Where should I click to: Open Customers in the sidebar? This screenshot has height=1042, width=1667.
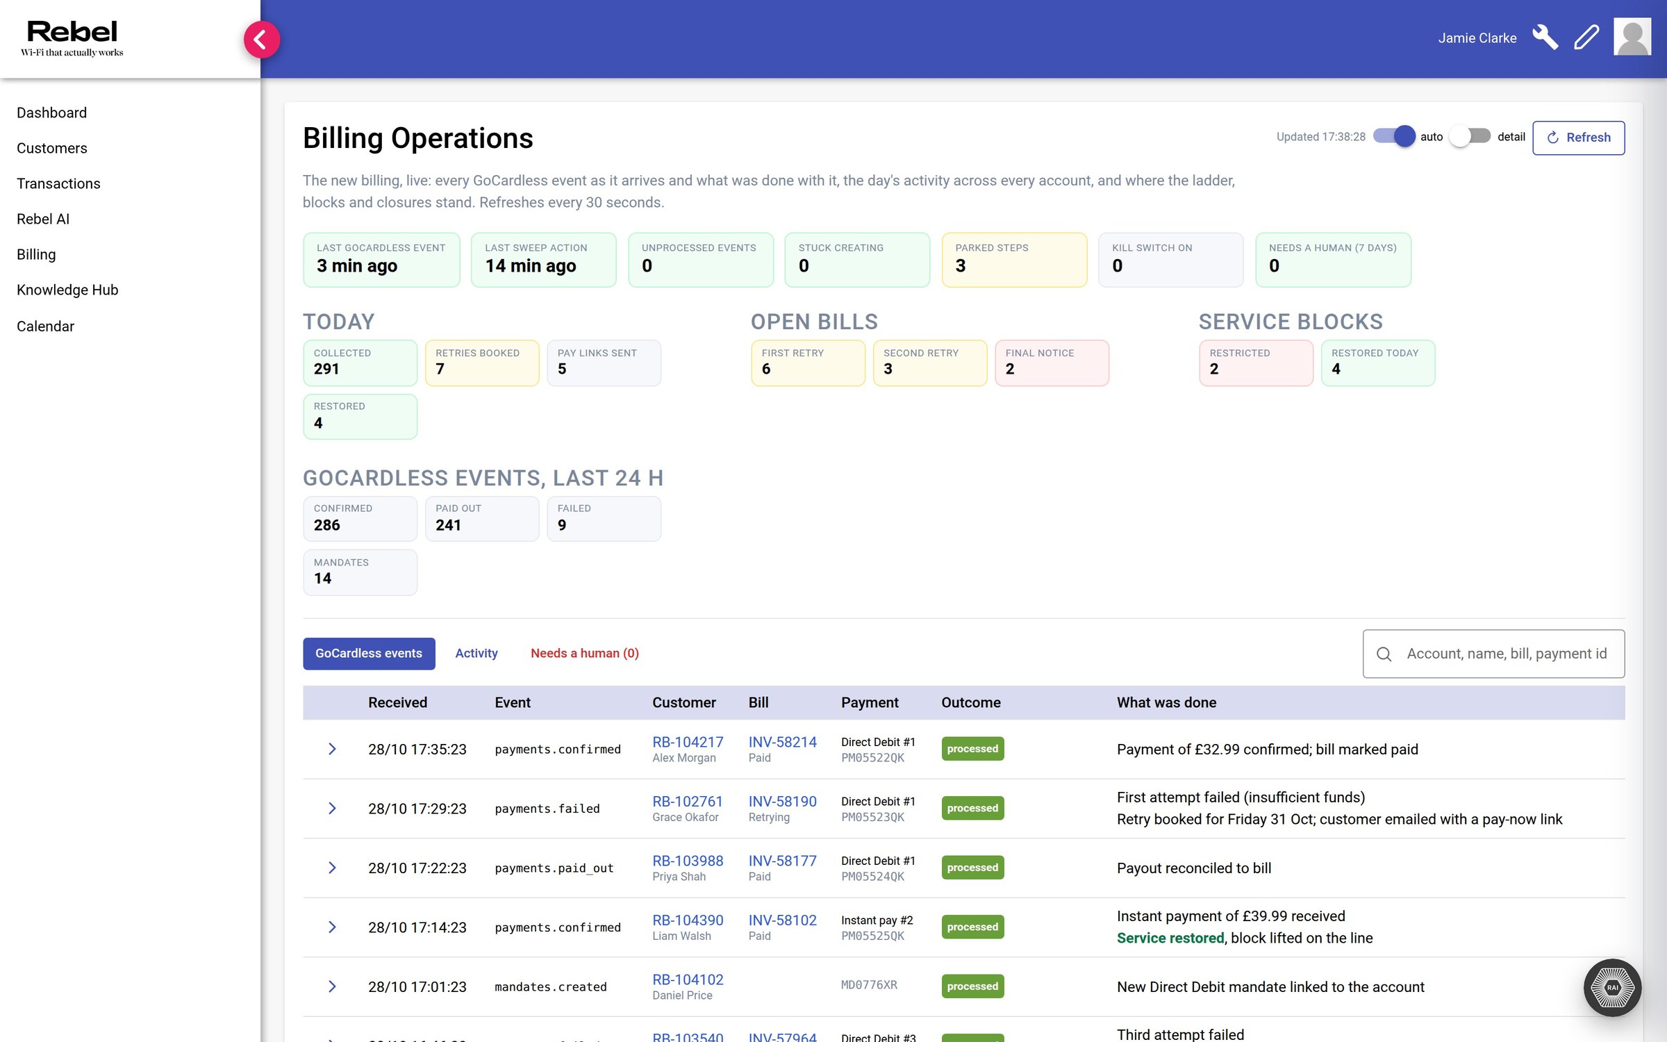(x=52, y=148)
